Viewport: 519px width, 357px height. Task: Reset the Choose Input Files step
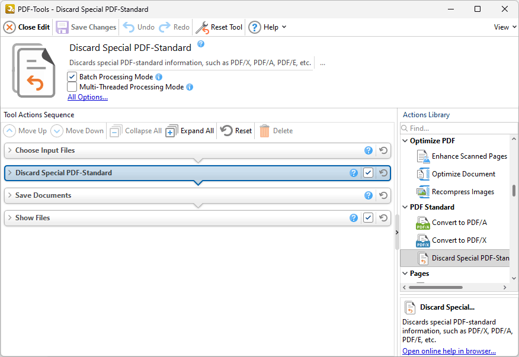pos(383,150)
